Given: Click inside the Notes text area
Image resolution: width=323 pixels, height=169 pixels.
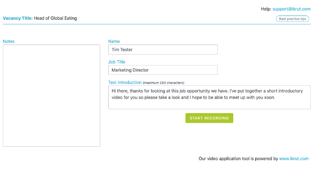Looking at the screenshot, I should [x=51, y=95].
